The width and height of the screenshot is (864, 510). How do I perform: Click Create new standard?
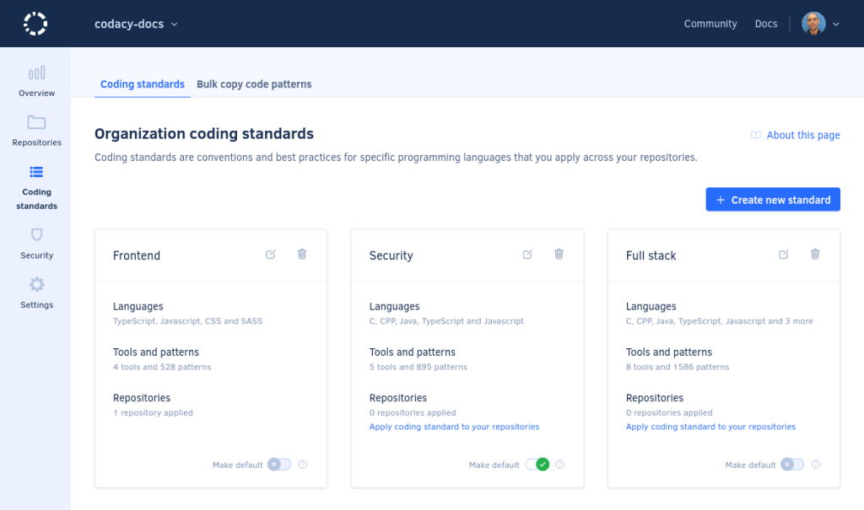pos(772,199)
